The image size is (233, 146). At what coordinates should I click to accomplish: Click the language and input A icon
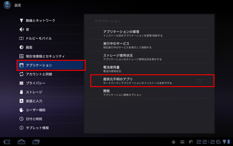pos(21,101)
